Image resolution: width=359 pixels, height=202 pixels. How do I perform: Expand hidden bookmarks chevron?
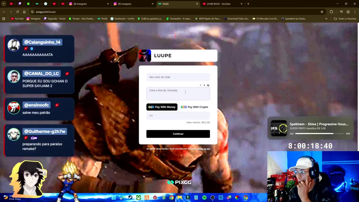pos(326,19)
